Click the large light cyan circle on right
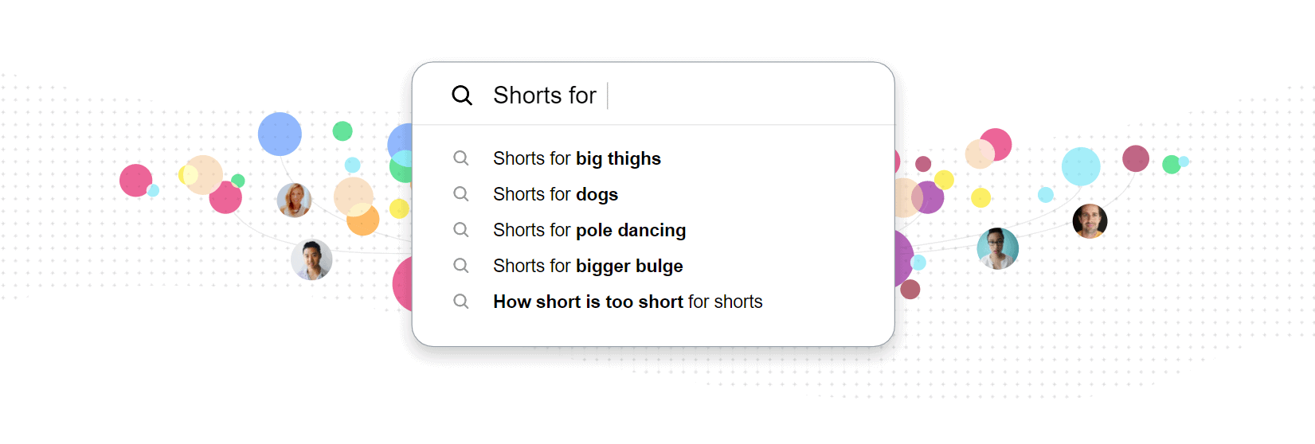This screenshot has height=444, width=1315. tap(1081, 166)
